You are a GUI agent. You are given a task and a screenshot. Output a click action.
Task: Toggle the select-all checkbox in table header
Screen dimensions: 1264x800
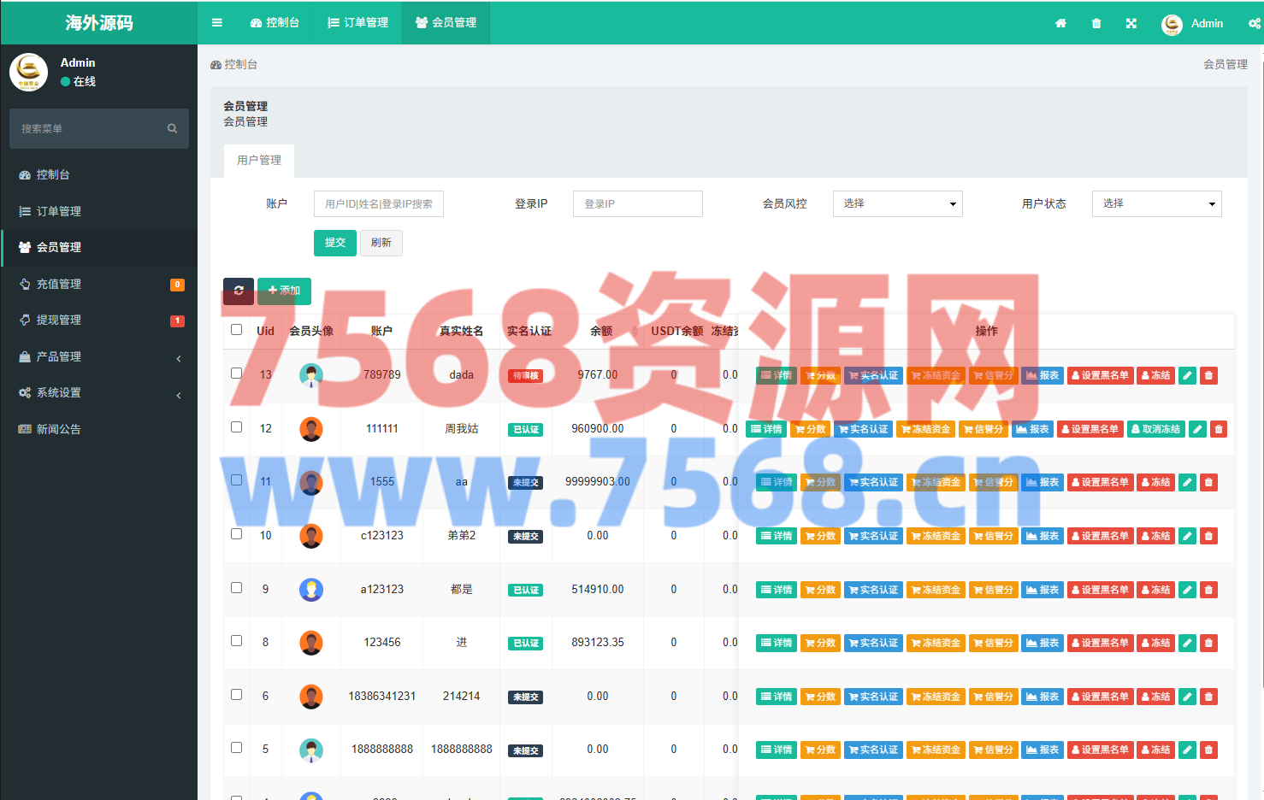[x=237, y=330]
